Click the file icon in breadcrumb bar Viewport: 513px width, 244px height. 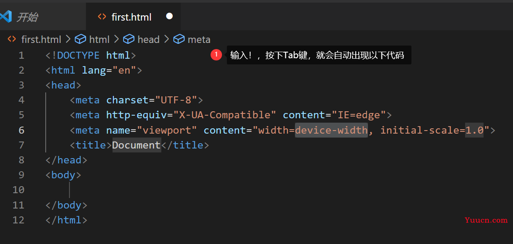(x=12, y=39)
